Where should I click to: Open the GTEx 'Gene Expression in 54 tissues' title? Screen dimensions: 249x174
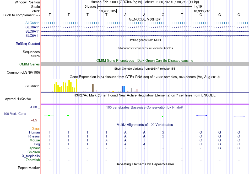[x=145, y=77]
